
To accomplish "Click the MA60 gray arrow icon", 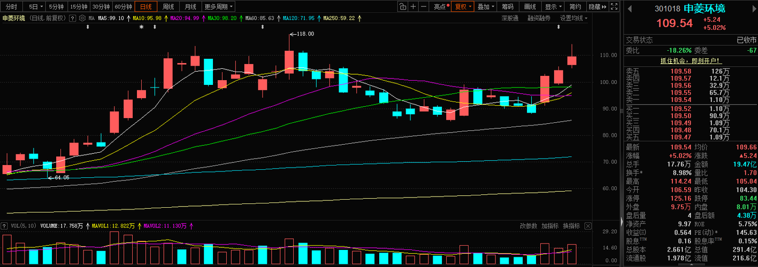I will click(278, 18).
